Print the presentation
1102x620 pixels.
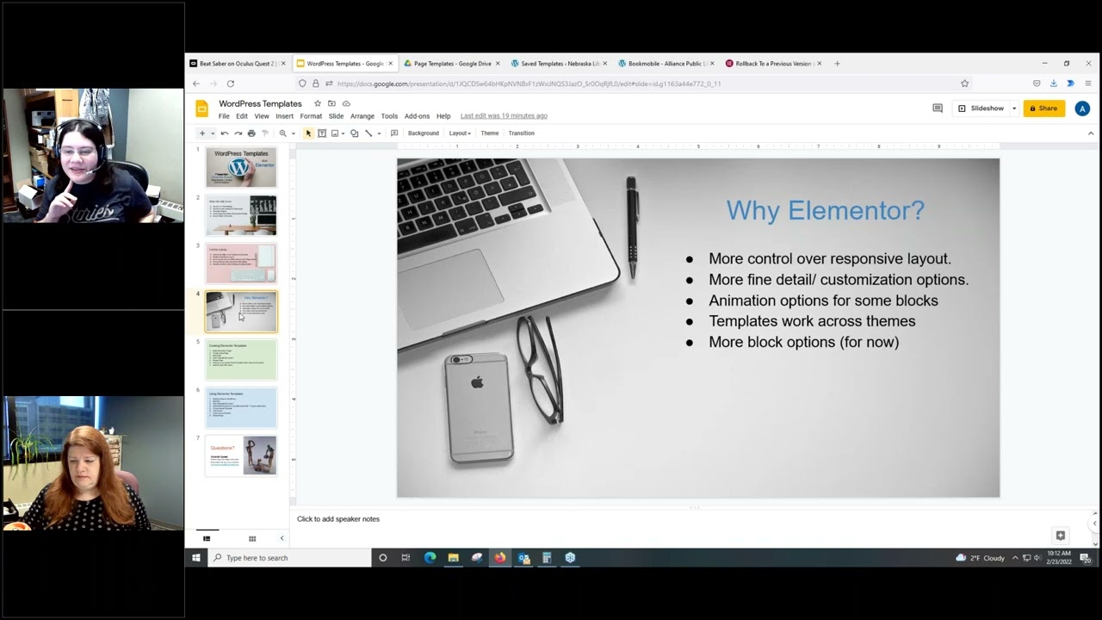point(251,133)
